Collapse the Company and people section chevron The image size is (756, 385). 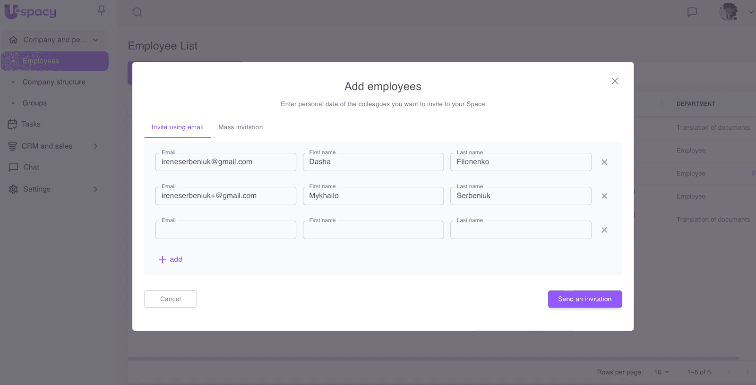[95, 40]
